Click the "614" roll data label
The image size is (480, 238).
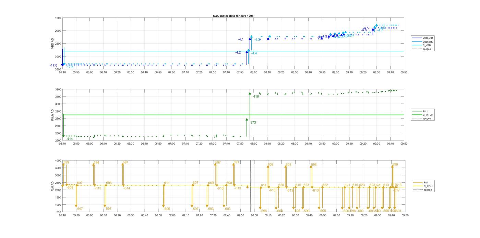(263, 185)
